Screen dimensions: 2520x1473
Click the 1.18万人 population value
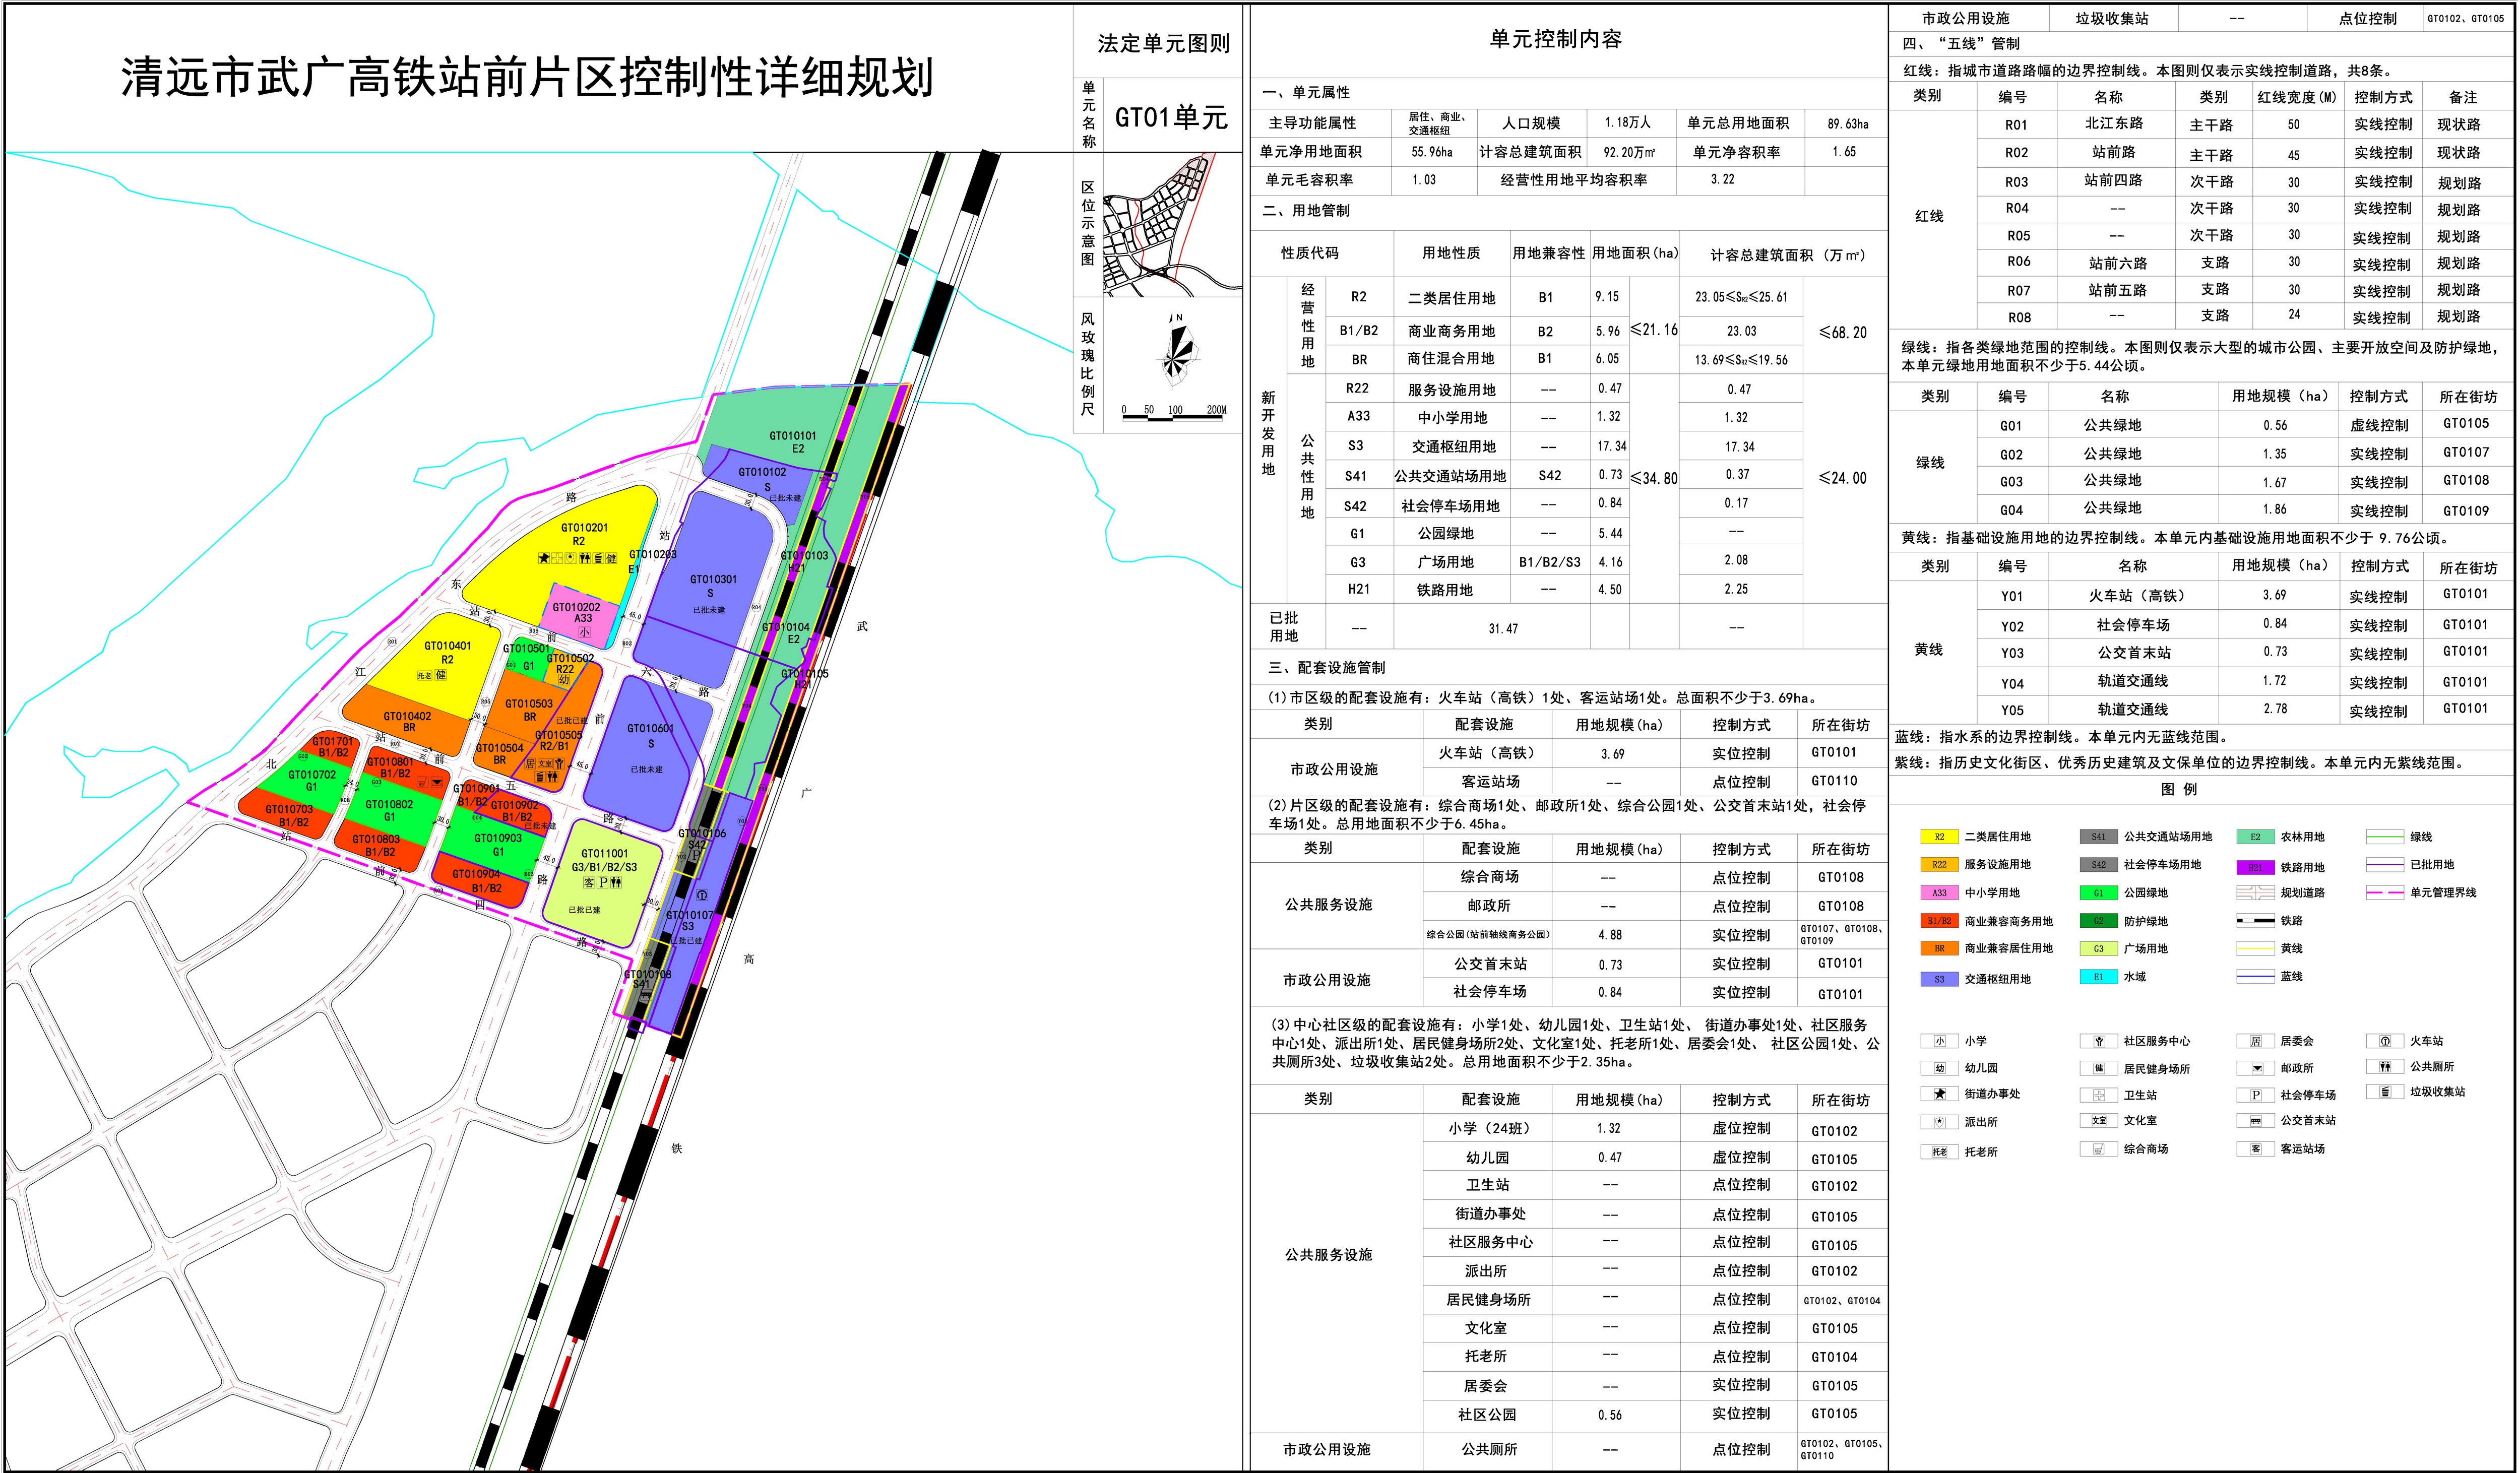(1628, 122)
